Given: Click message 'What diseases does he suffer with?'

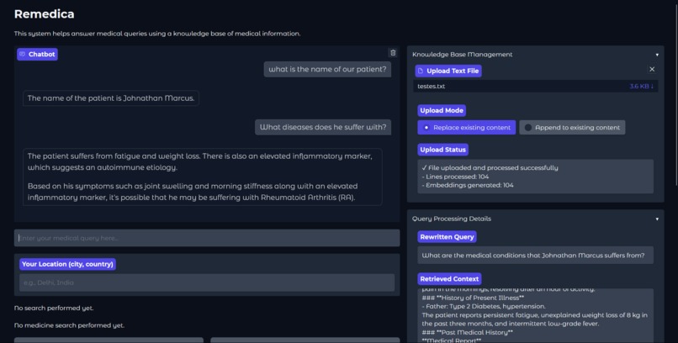Looking at the screenshot, I should click(x=323, y=127).
